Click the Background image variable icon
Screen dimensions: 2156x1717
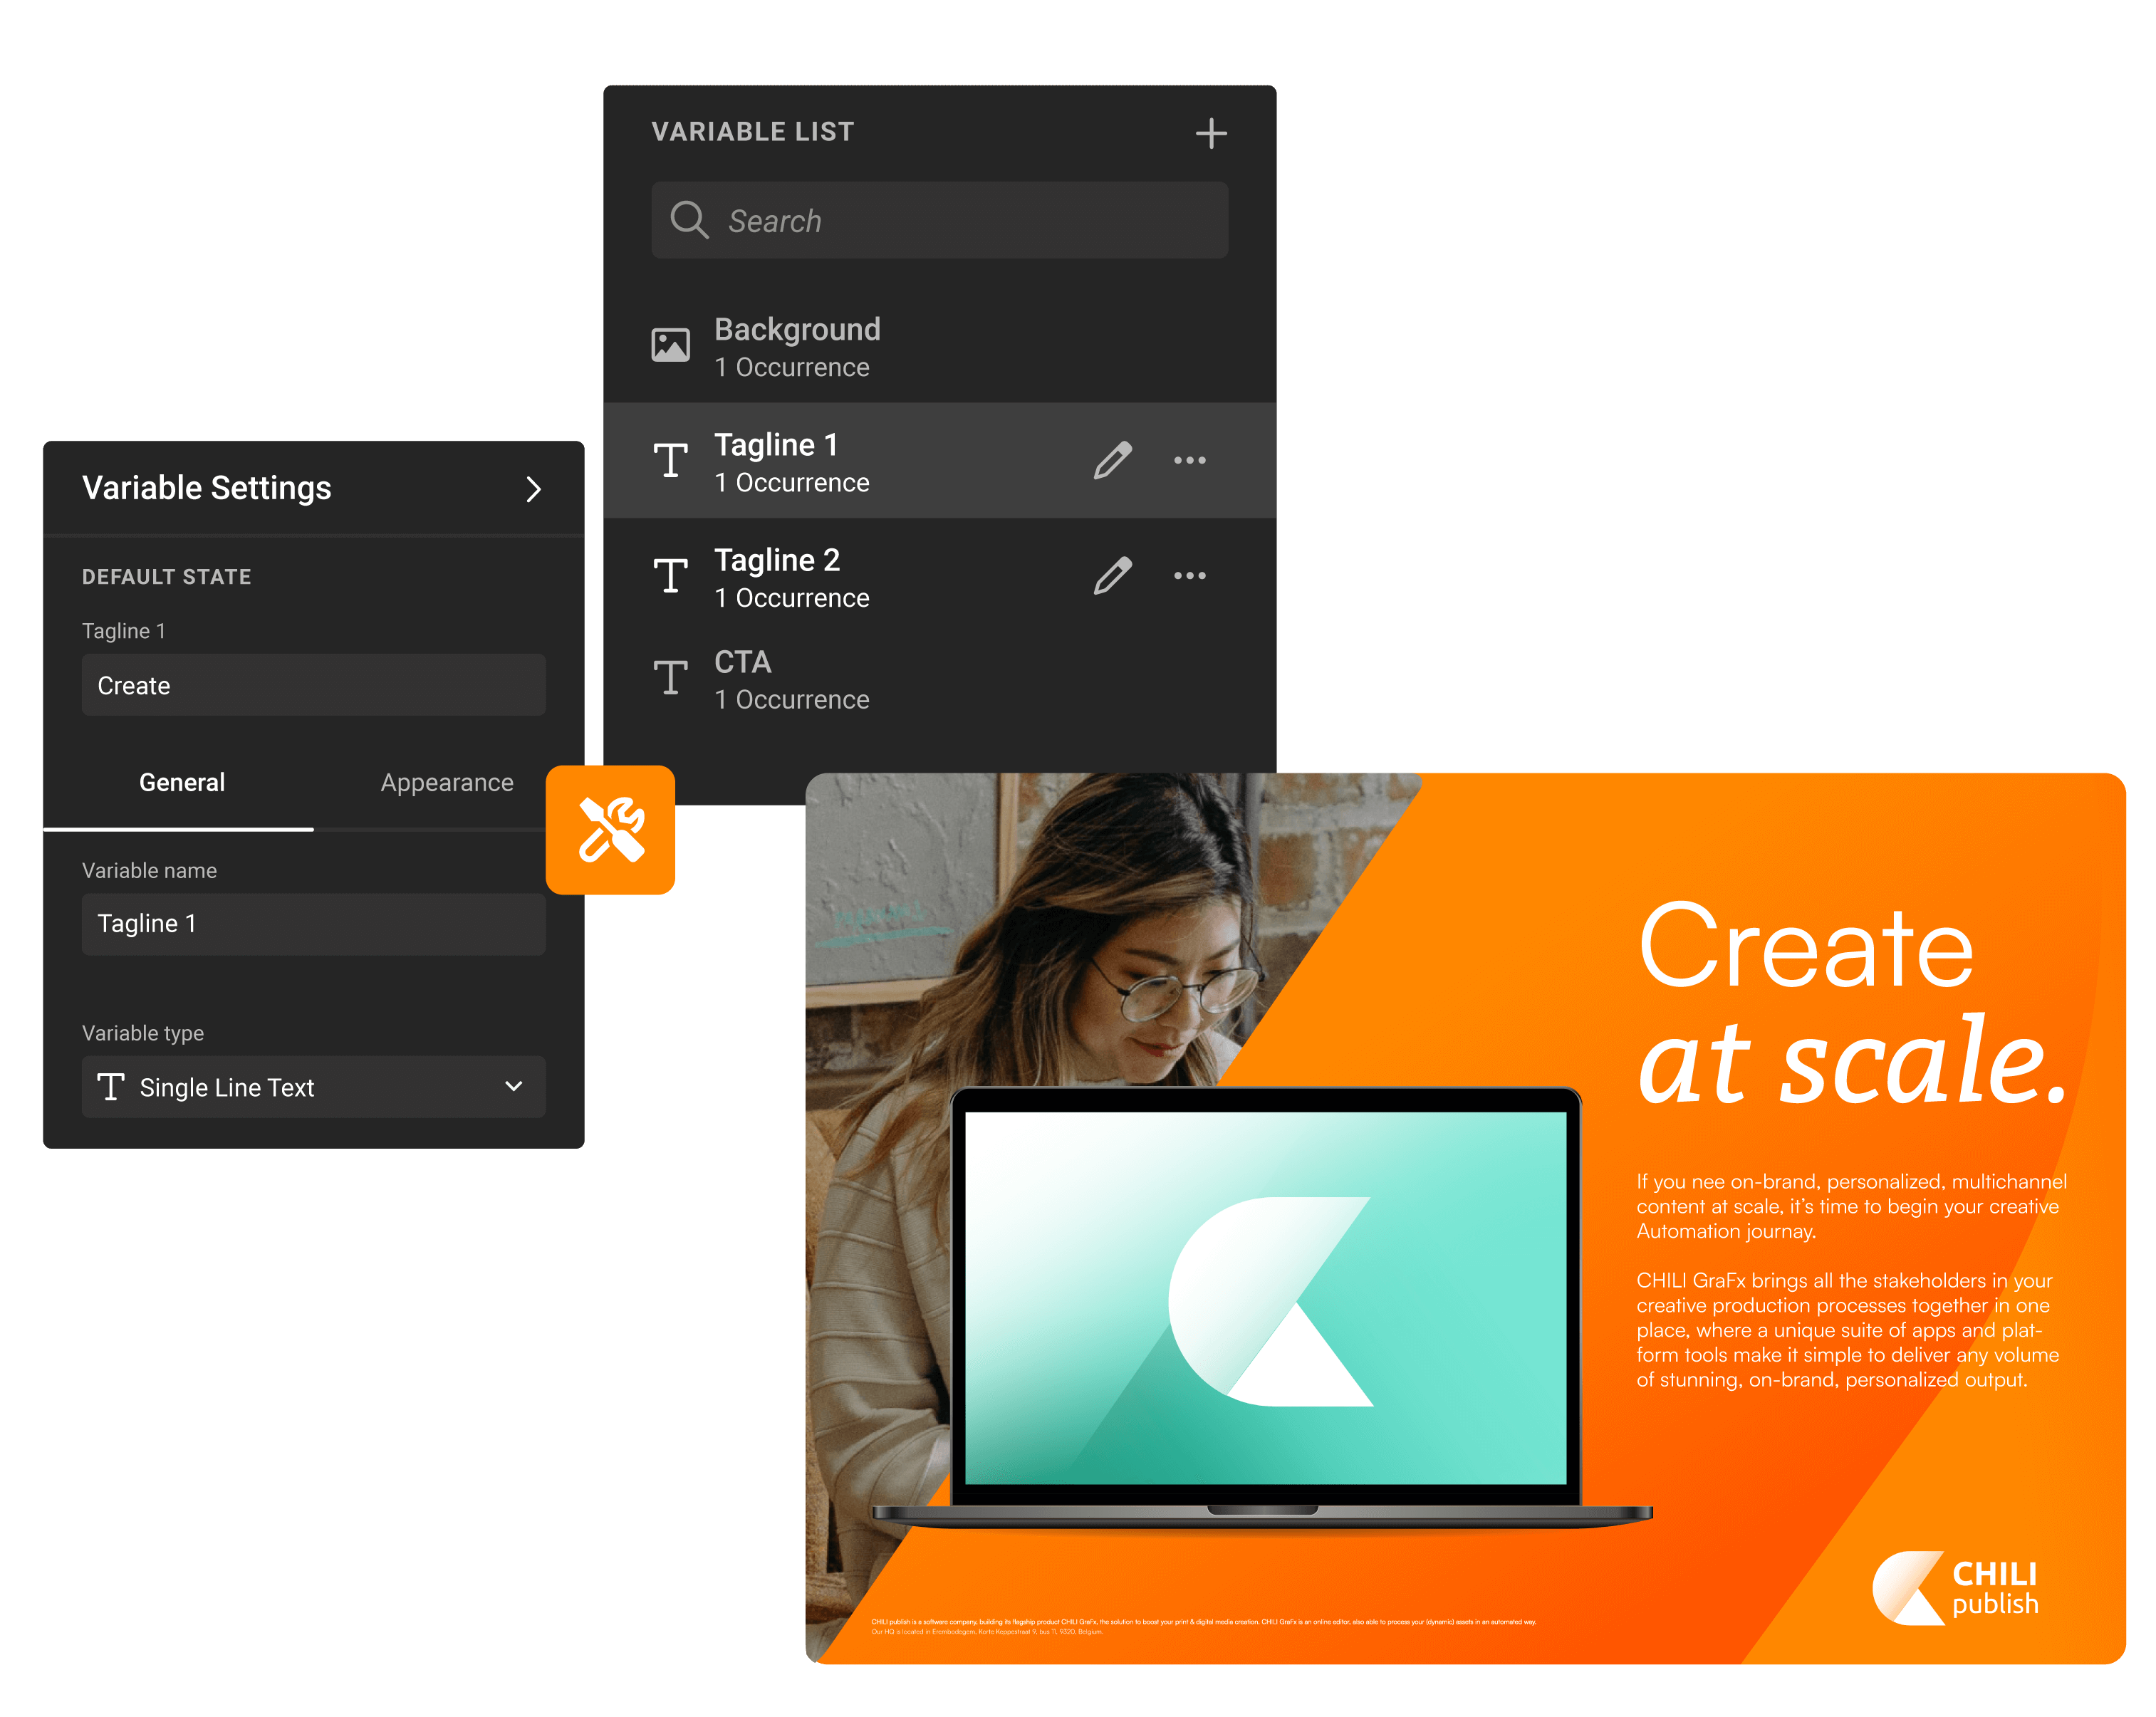[x=670, y=346]
